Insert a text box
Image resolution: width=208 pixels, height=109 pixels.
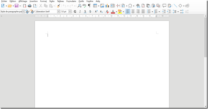coord(112,6)
